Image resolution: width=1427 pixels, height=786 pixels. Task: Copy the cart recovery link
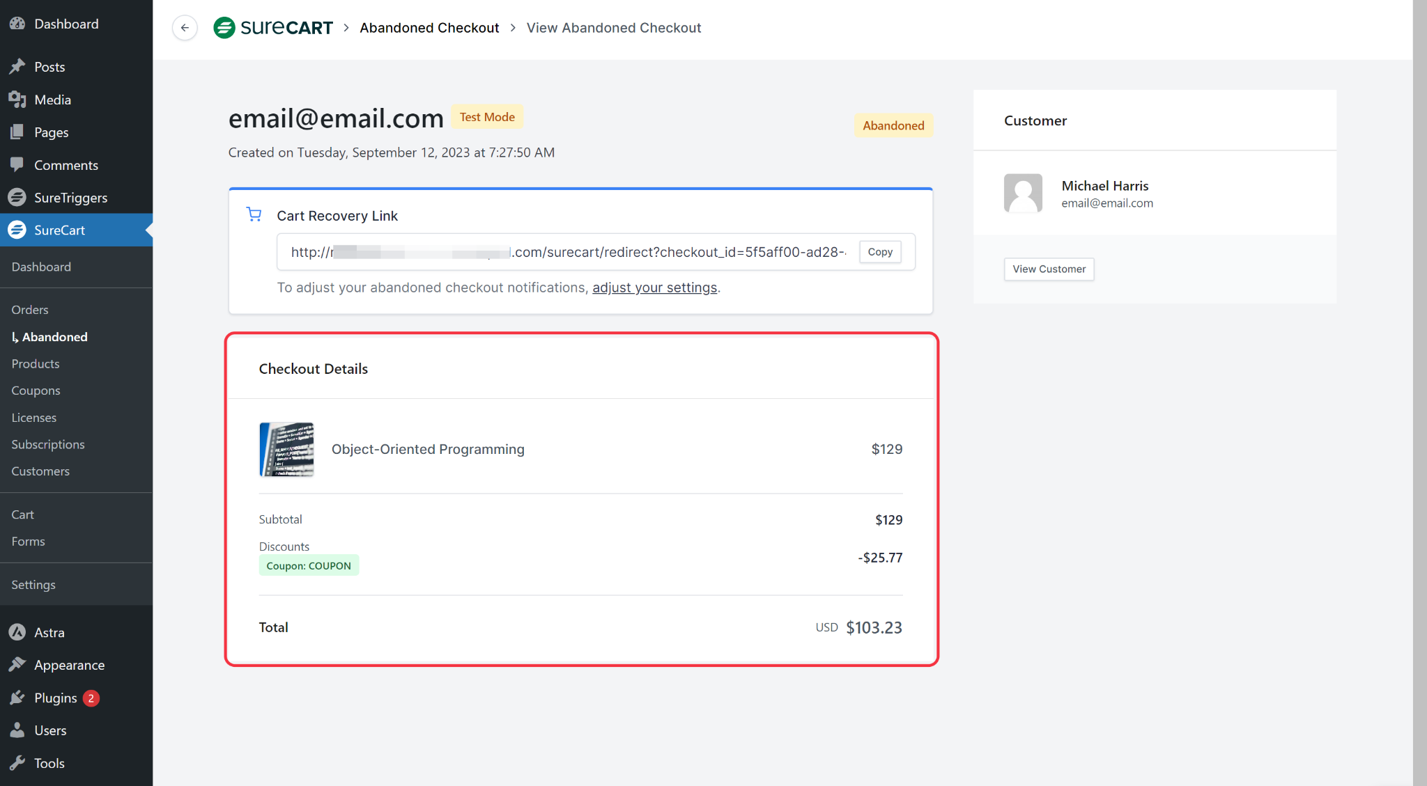pyautogui.click(x=880, y=252)
